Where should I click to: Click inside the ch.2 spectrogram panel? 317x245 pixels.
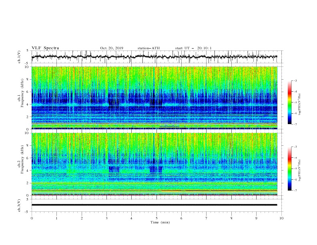pyautogui.click(x=154, y=164)
